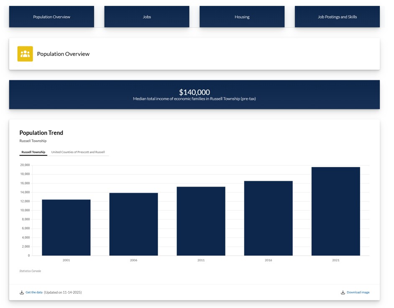Click the Statistics Canada source note
This screenshot has height=308, width=394.
30,271
